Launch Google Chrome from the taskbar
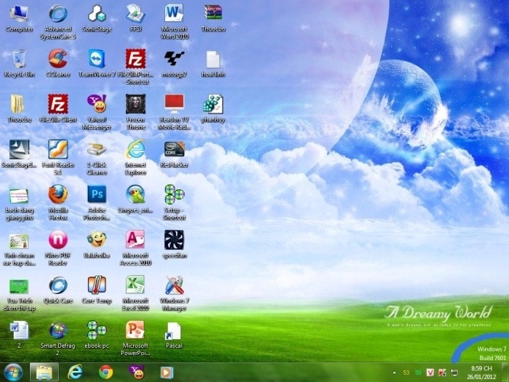The image size is (509, 382). (x=106, y=373)
